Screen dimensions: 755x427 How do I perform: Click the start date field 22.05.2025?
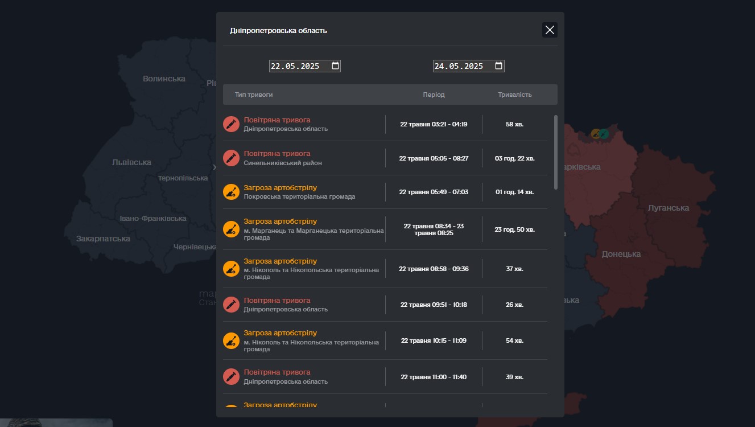click(x=296, y=66)
